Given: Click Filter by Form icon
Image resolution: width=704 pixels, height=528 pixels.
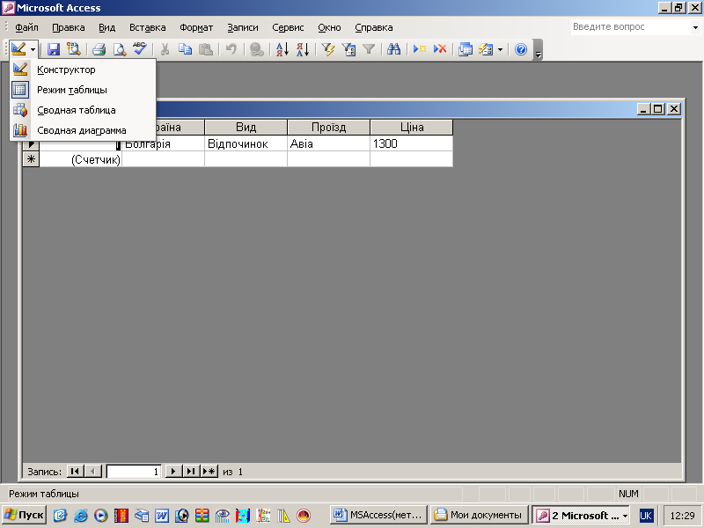Looking at the screenshot, I should [348, 49].
